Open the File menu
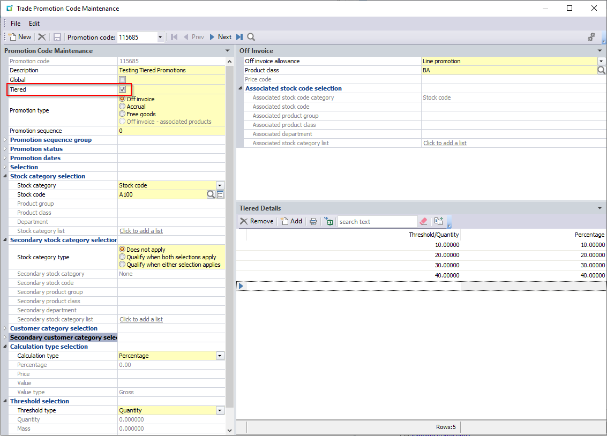This screenshot has width=607, height=436. (x=16, y=24)
